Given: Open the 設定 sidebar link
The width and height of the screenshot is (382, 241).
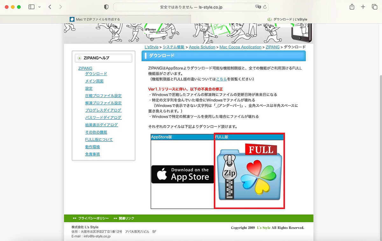Looking at the screenshot, I should (89, 89).
